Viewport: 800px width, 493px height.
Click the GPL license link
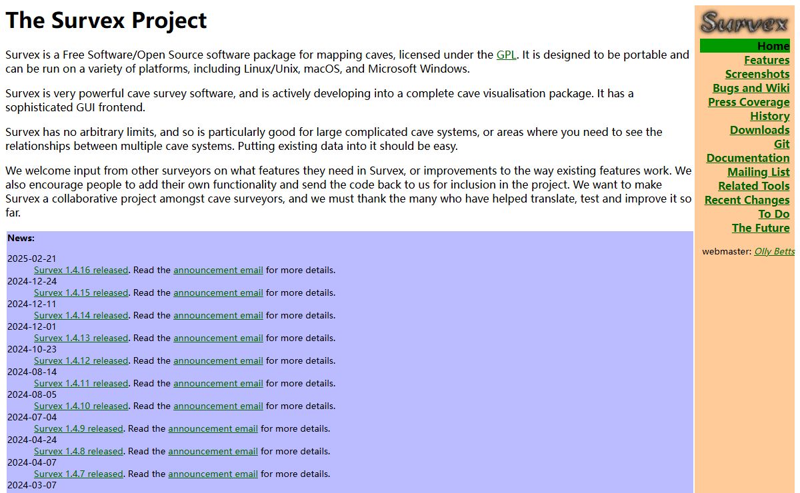pyautogui.click(x=506, y=55)
